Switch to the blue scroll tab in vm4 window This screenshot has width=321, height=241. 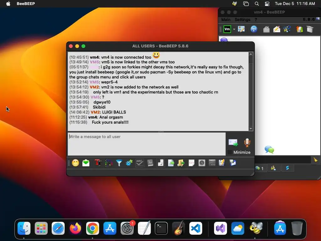(287, 169)
